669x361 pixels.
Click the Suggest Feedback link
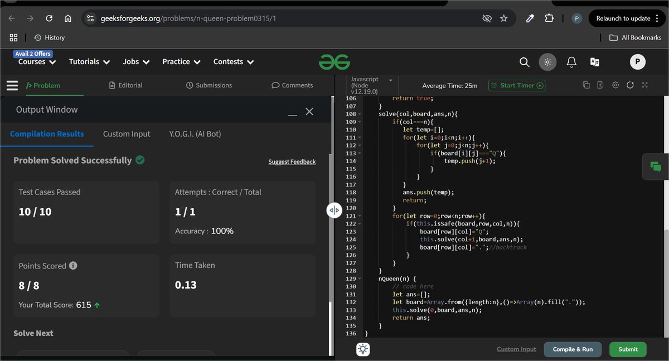point(292,162)
